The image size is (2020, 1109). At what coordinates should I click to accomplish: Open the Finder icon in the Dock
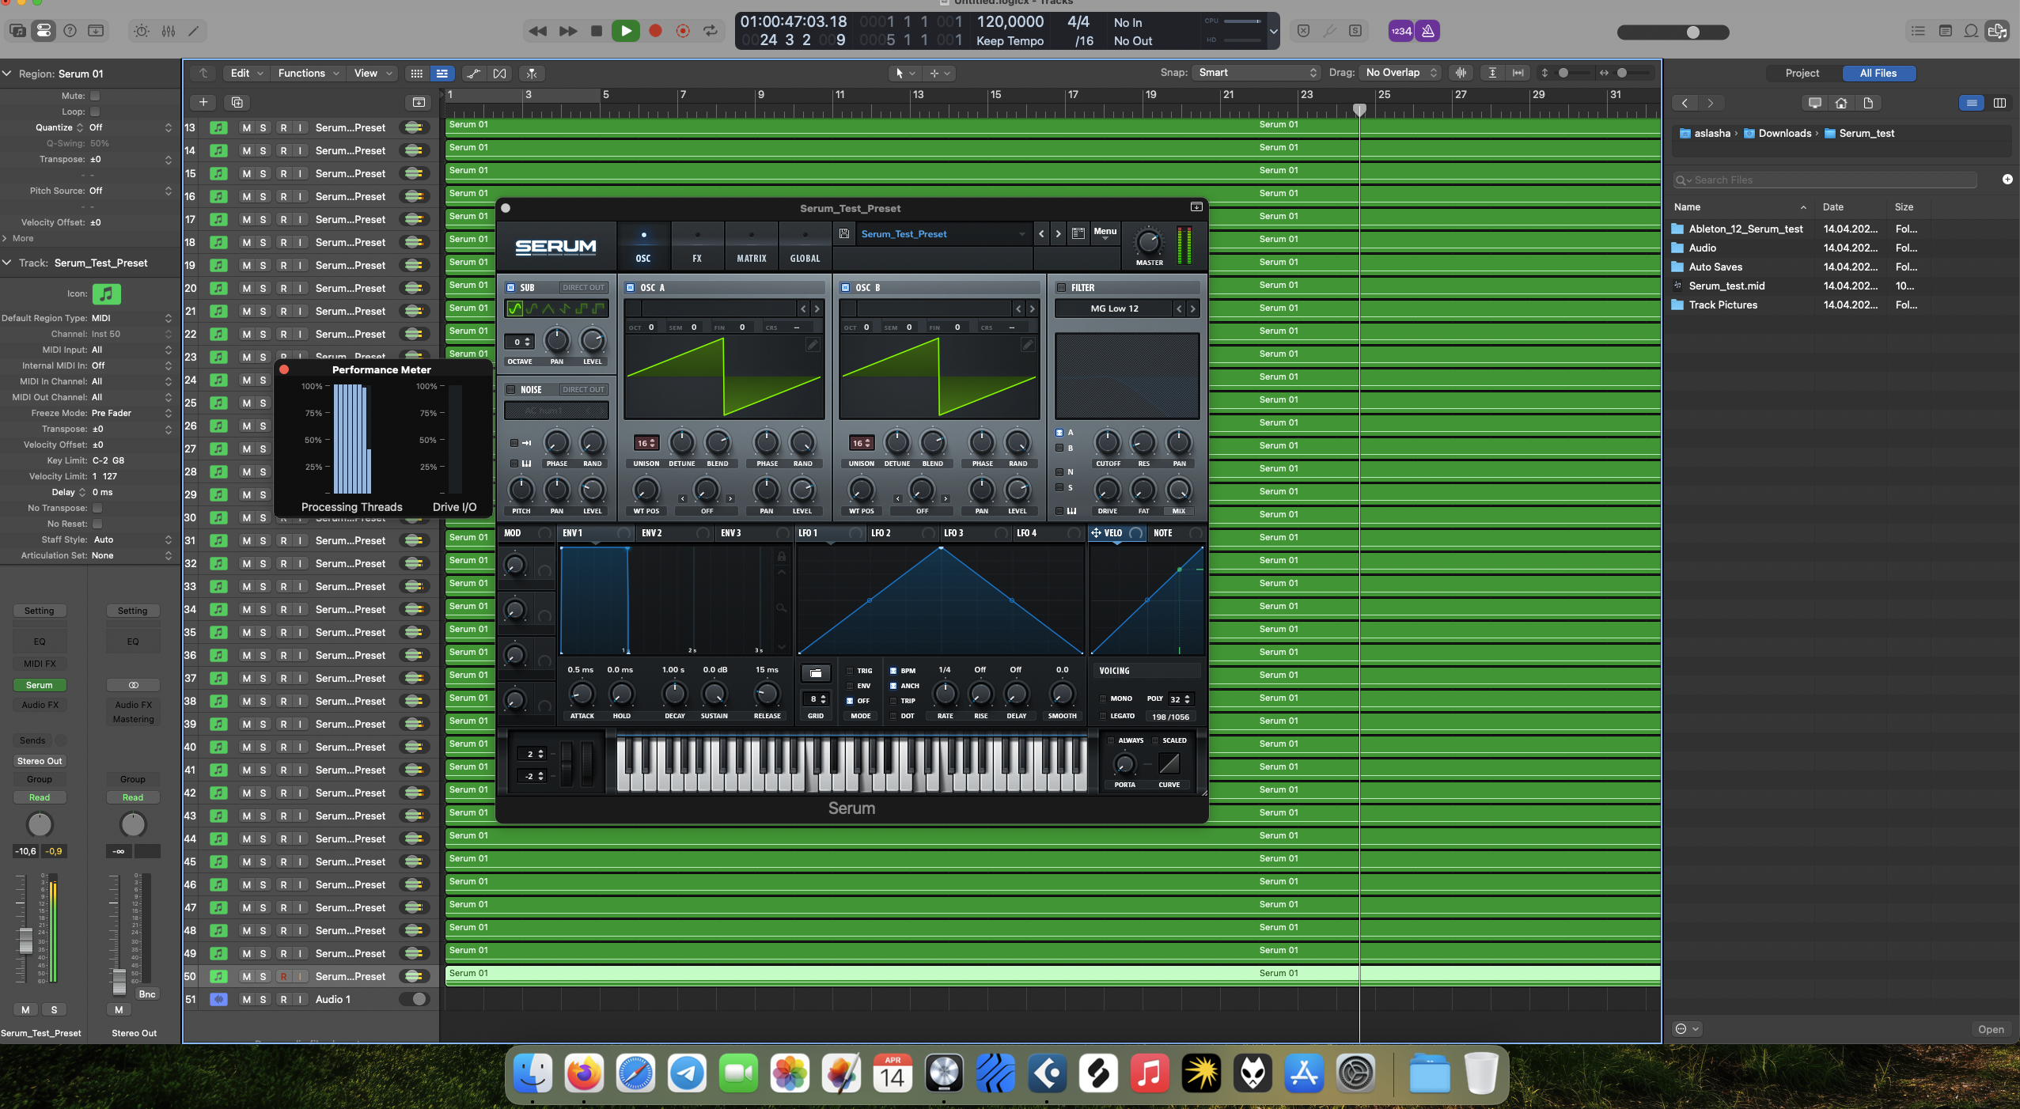(532, 1073)
